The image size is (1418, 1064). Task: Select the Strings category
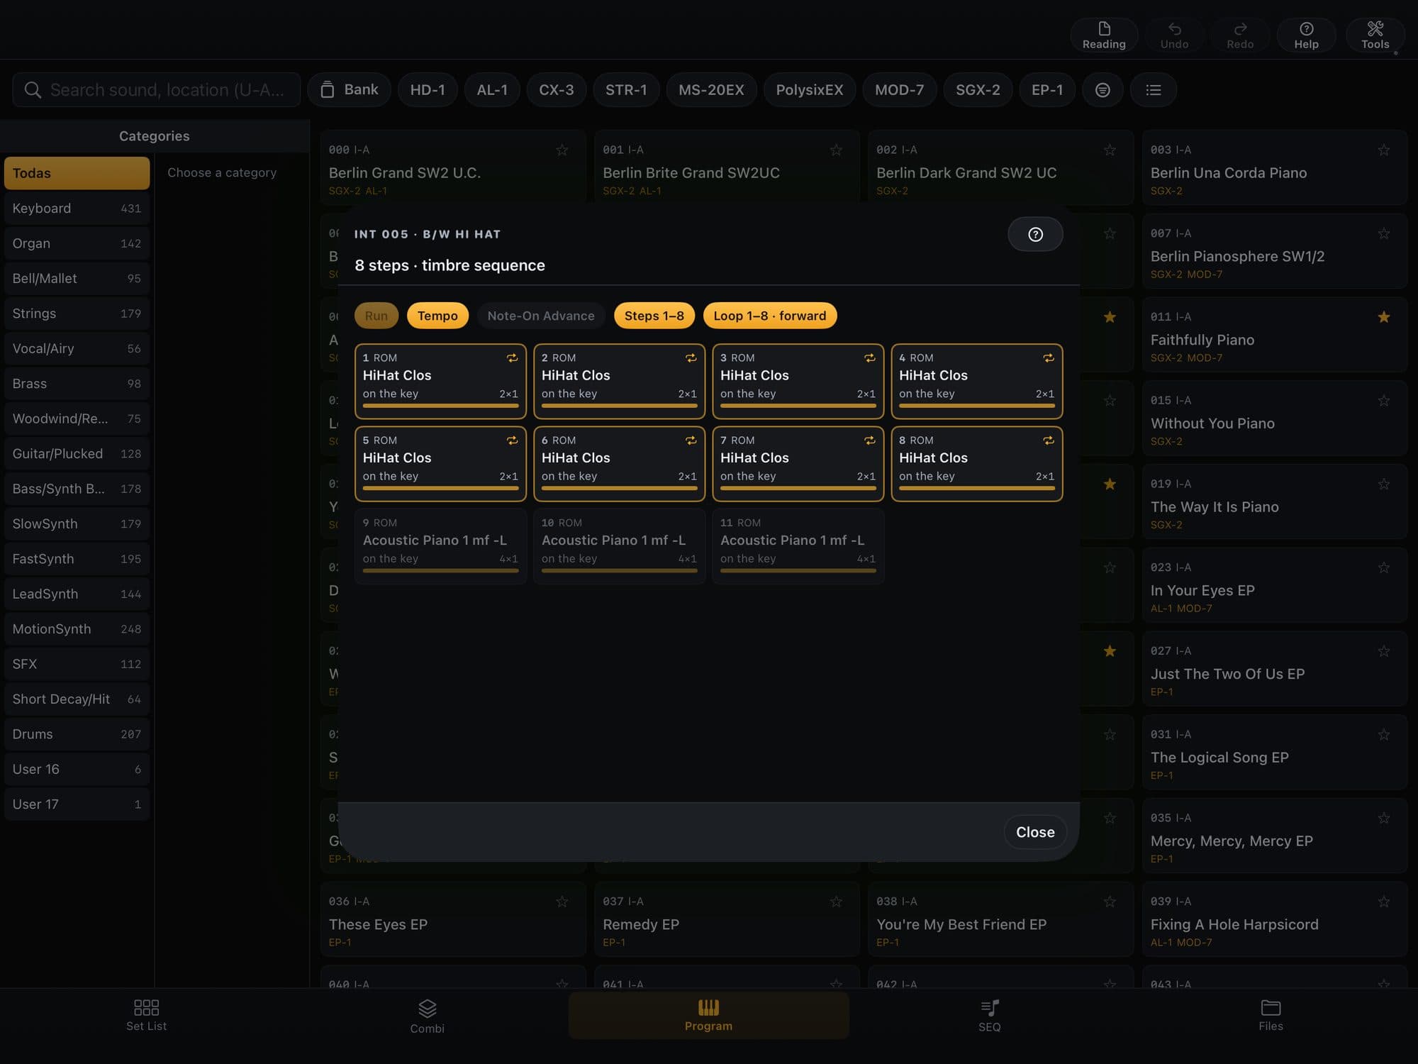pyautogui.click(x=77, y=314)
